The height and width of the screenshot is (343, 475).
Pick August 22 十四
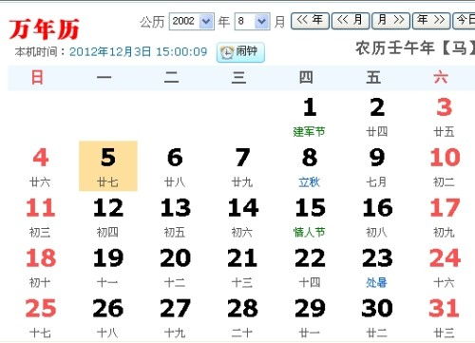click(310, 267)
